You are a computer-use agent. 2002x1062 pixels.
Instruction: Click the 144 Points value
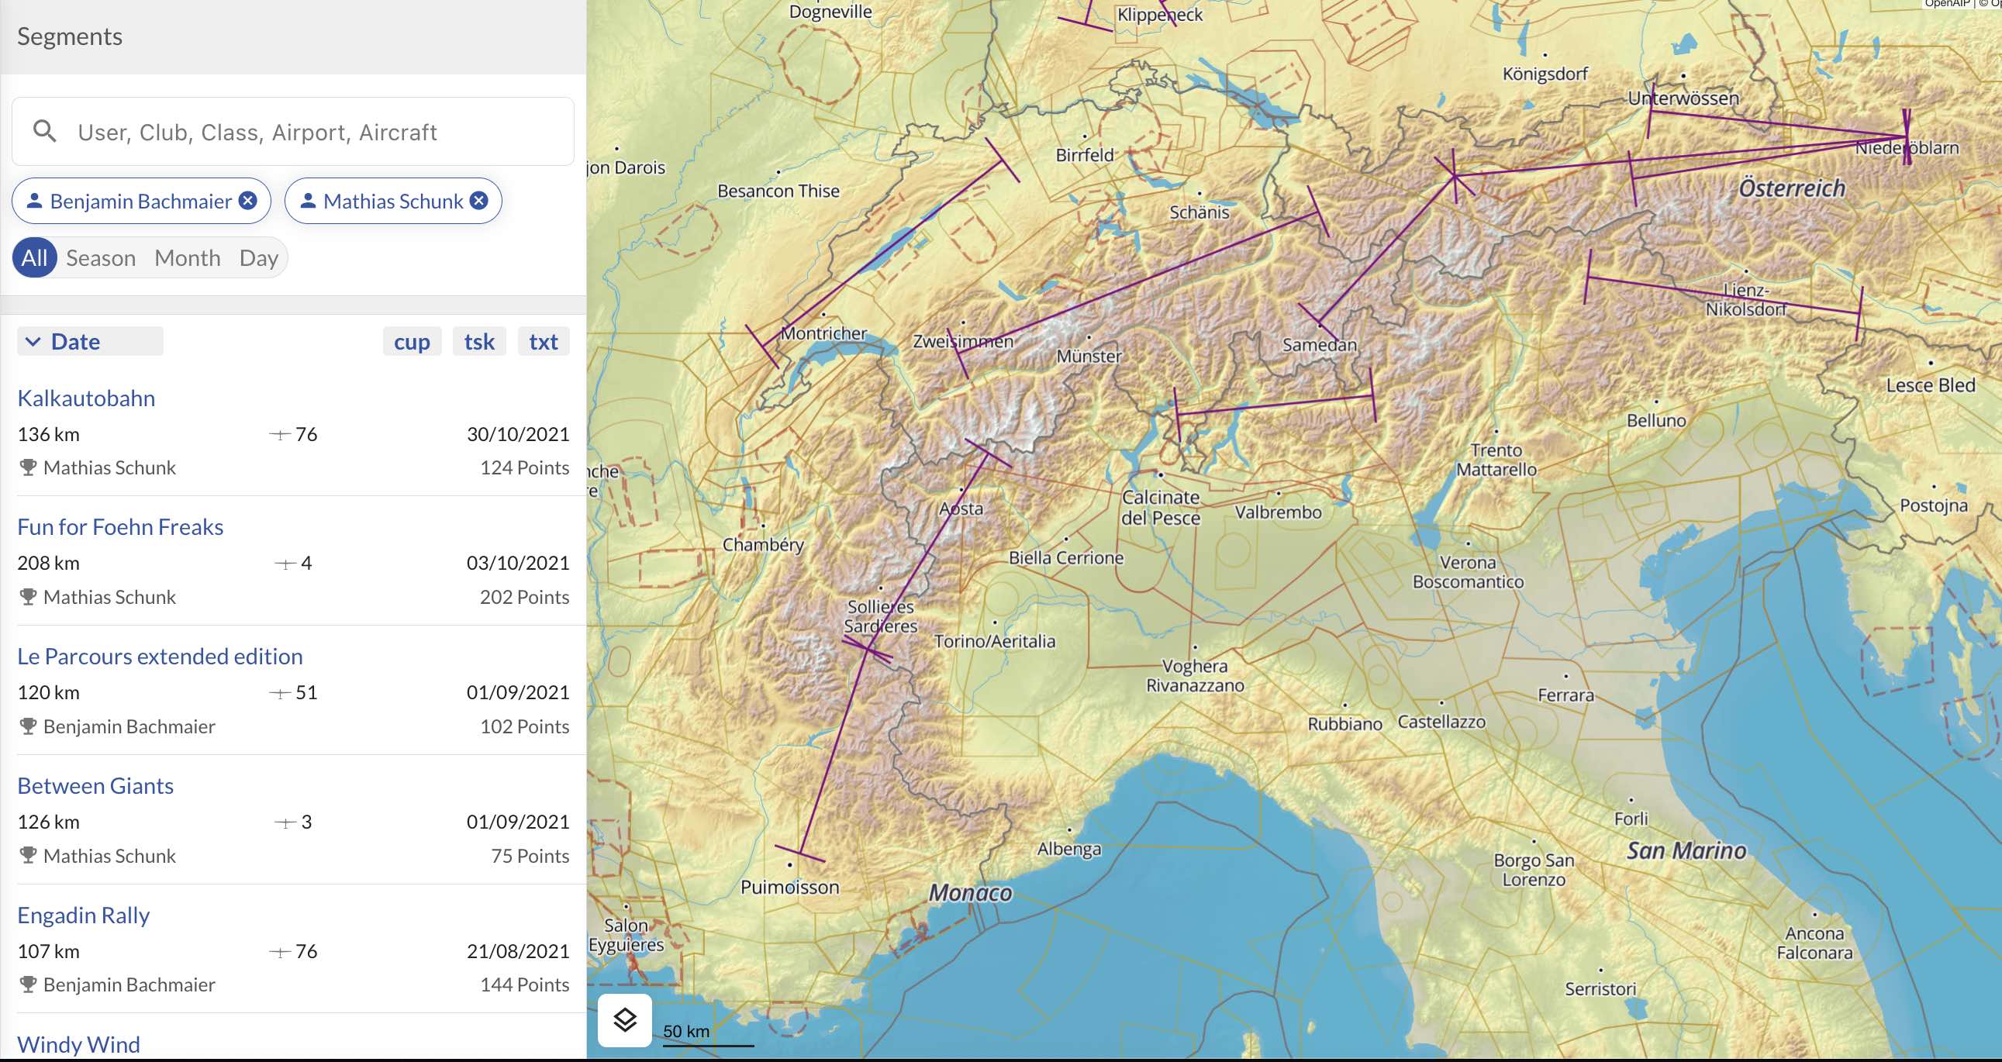[525, 985]
